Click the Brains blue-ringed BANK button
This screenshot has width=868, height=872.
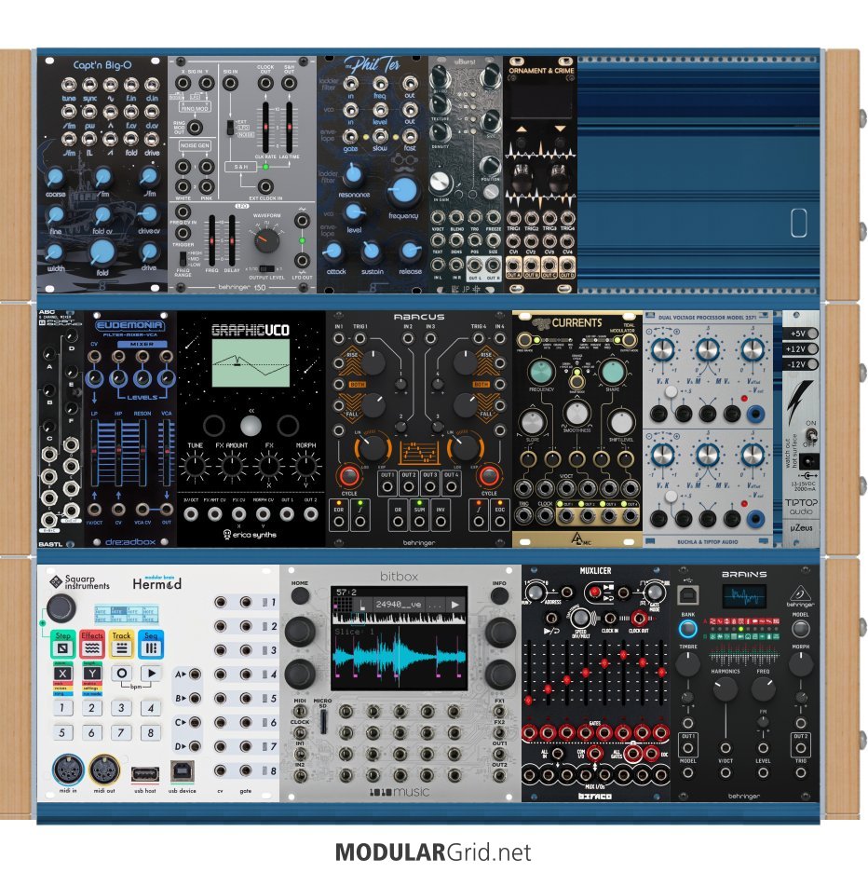tap(688, 629)
